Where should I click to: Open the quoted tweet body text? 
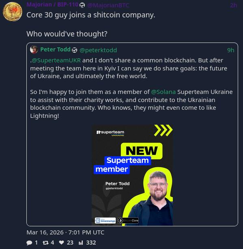[x=131, y=88]
